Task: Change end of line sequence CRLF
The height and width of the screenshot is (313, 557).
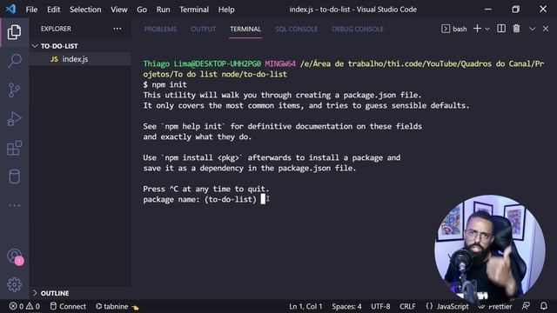Action: tap(407, 306)
